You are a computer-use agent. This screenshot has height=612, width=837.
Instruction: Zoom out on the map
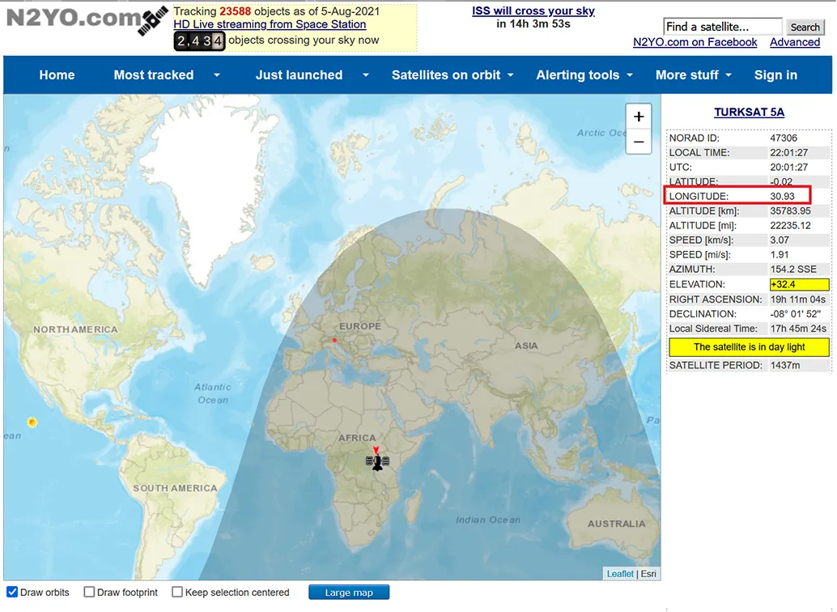coord(639,142)
